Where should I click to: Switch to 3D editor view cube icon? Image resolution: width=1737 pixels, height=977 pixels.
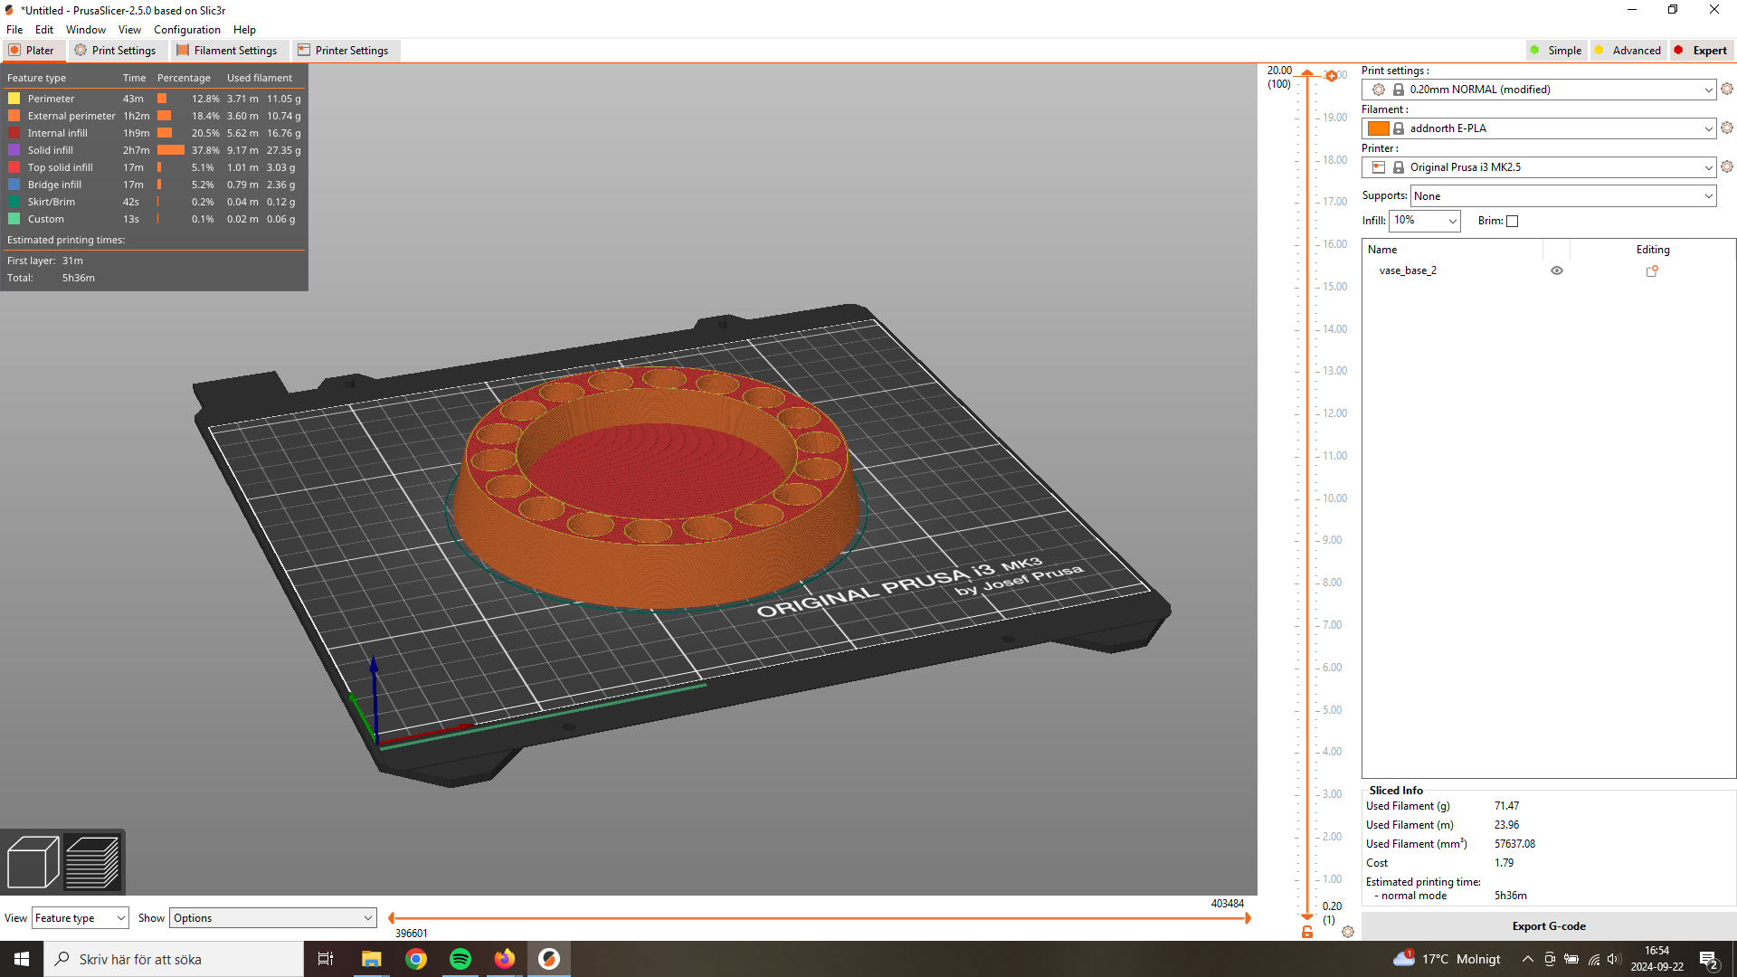(x=33, y=862)
